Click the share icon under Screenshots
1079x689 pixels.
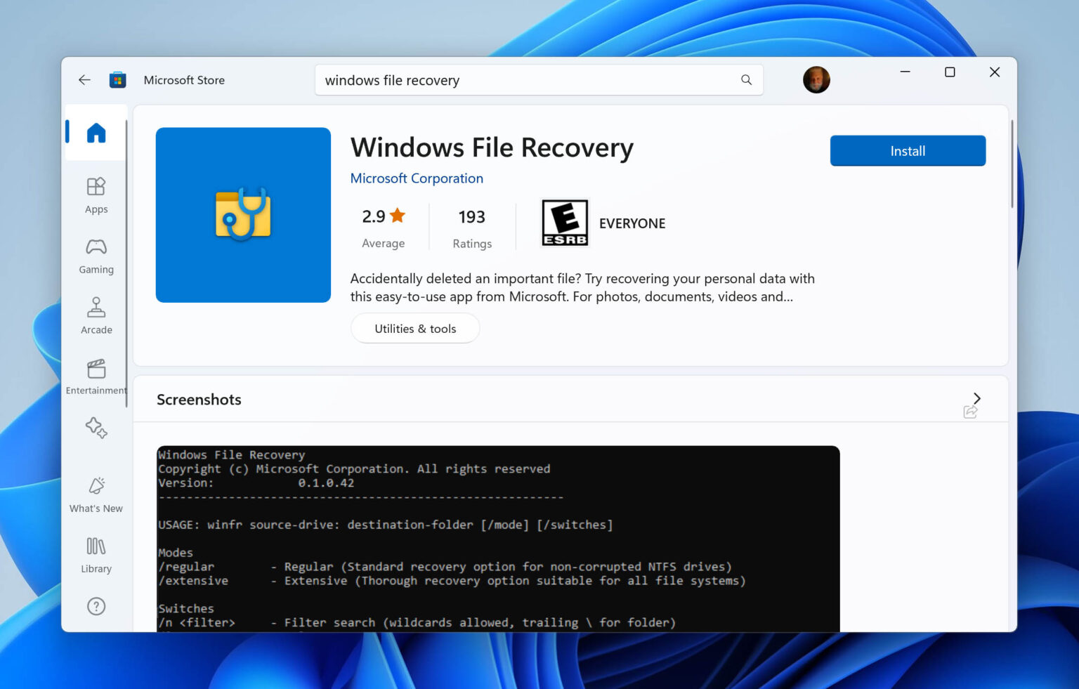pos(970,412)
